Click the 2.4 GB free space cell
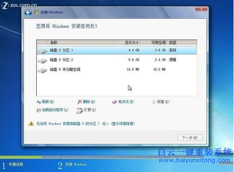Screen dimensions: 234x172 [x=160, y=60]
